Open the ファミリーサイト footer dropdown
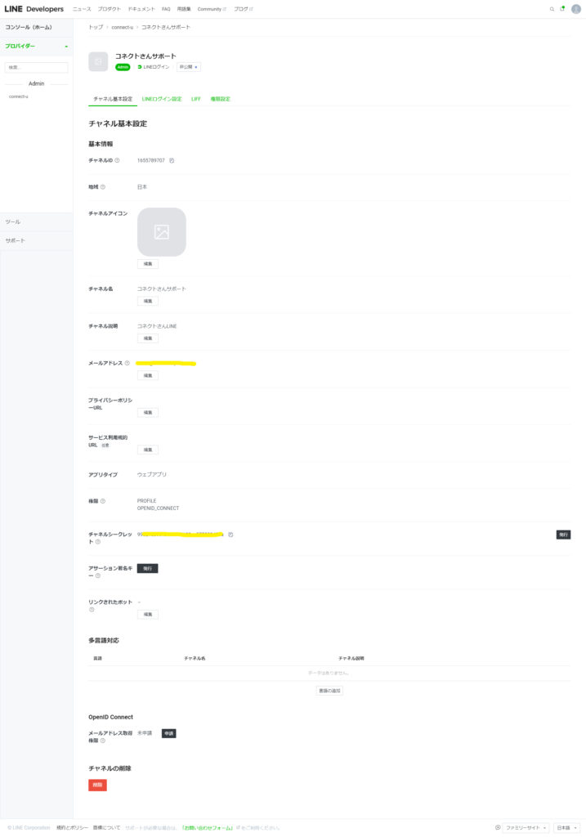The height and width of the screenshot is (837, 586). pyautogui.click(x=526, y=827)
